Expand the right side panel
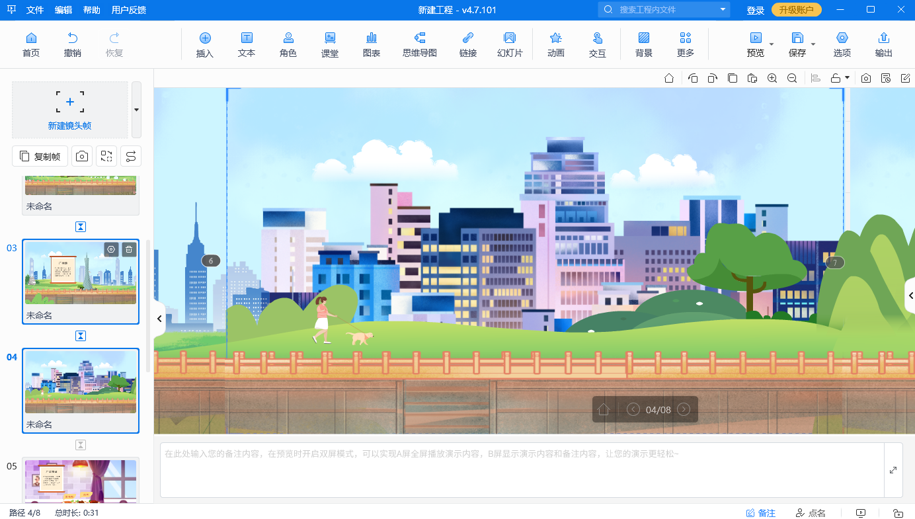 click(910, 296)
